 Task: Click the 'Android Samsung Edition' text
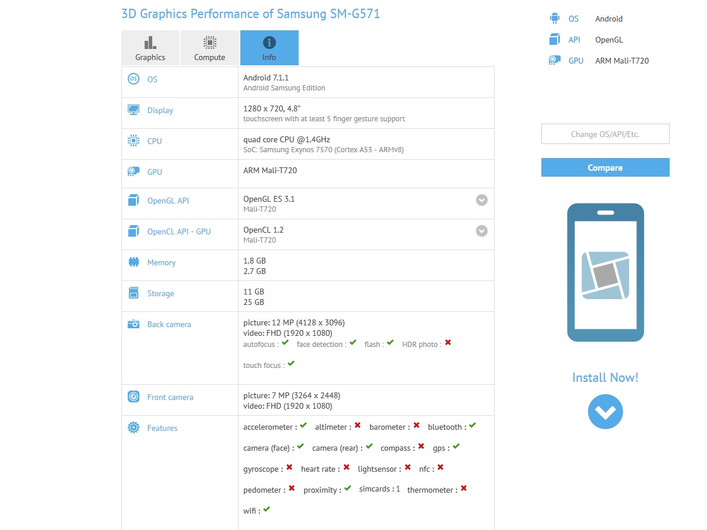tap(284, 88)
